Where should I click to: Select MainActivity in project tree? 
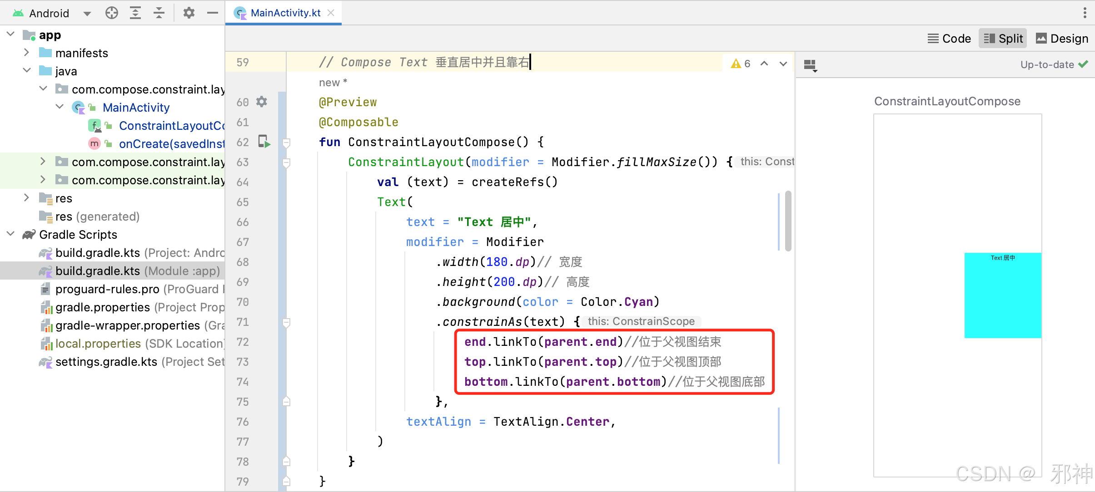point(136,108)
